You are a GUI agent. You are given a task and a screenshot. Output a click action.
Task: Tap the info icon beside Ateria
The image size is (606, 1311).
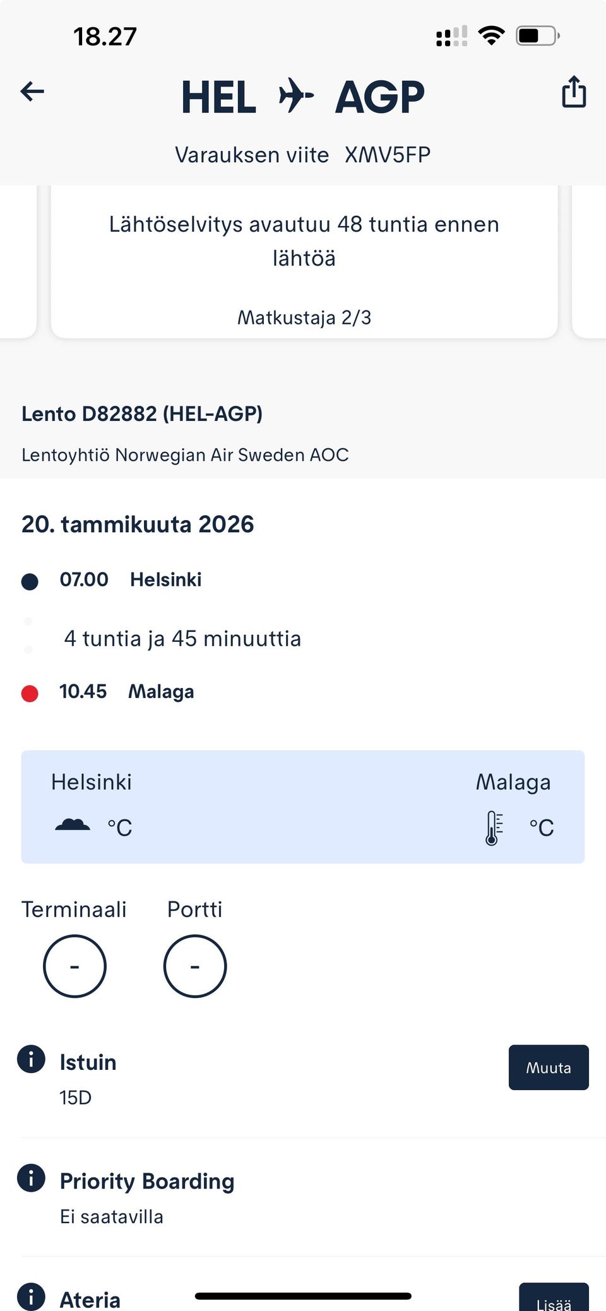coord(31,1296)
